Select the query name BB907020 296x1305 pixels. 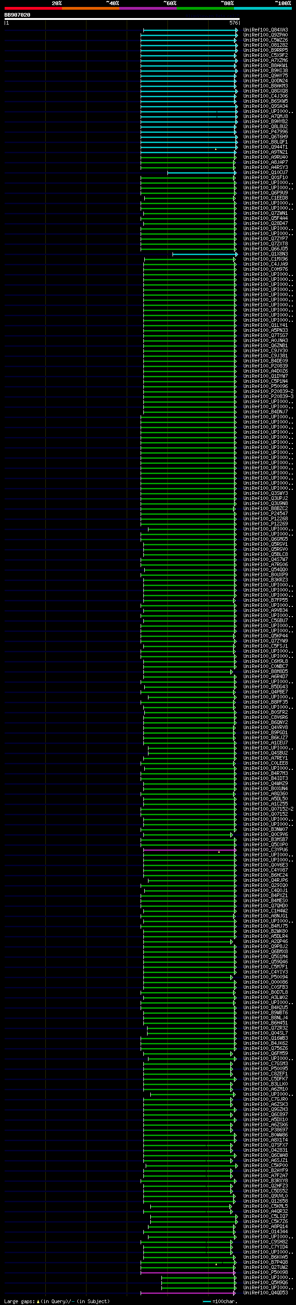pos(17,15)
